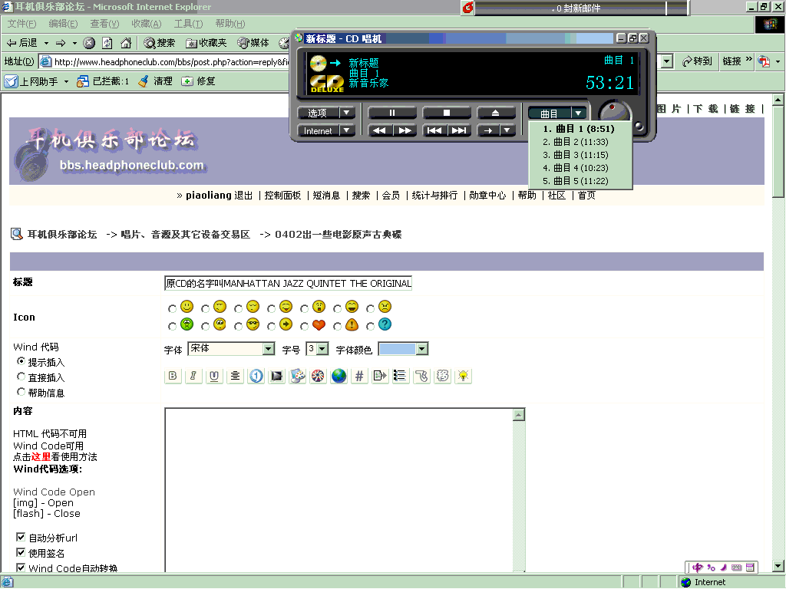Open the 文件(F) menu
This screenshot has height=589, width=786.
point(21,24)
